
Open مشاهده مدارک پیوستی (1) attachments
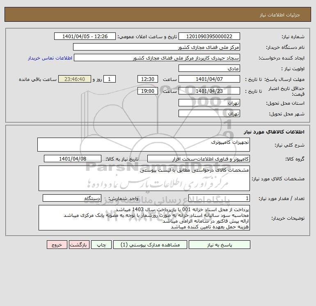tap(150, 245)
